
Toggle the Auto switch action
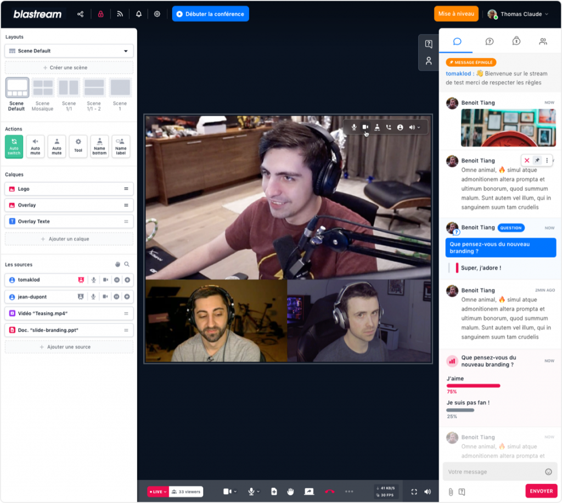(14, 147)
